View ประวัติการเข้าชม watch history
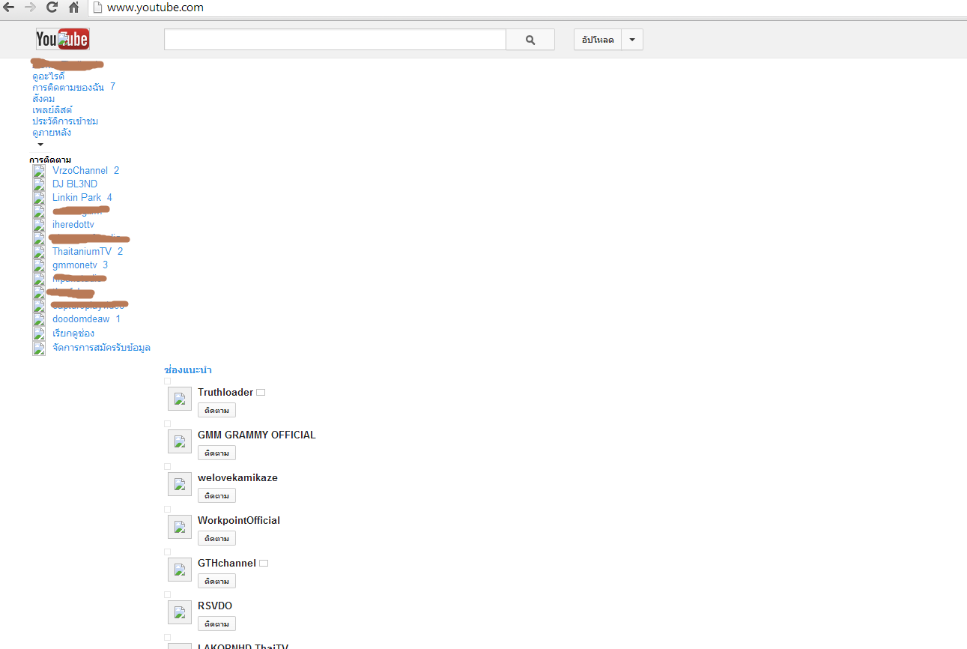Image resolution: width=967 pixels, height=649 pixels. [x=65, y=121]
